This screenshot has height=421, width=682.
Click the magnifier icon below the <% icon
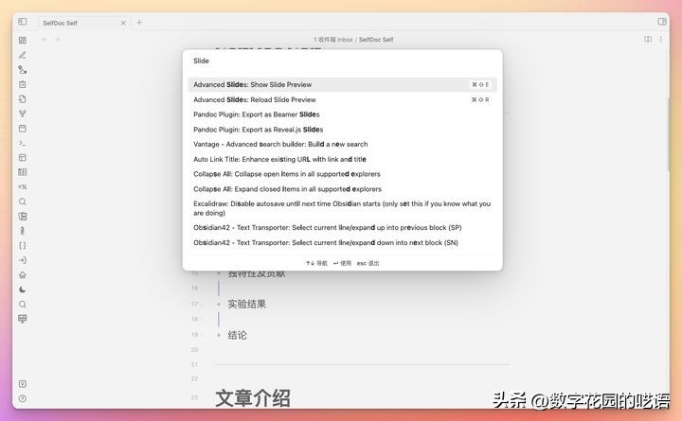coord(23,202)
